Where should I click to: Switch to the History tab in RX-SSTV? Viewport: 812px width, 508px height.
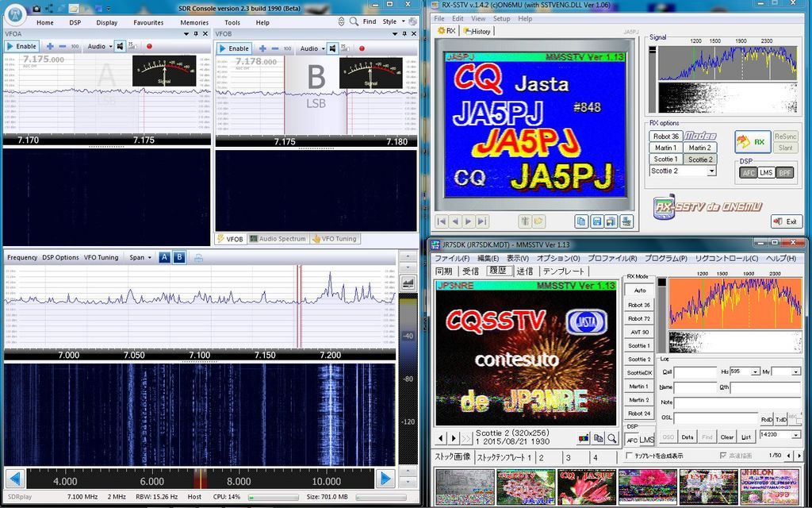pos(477,31)
